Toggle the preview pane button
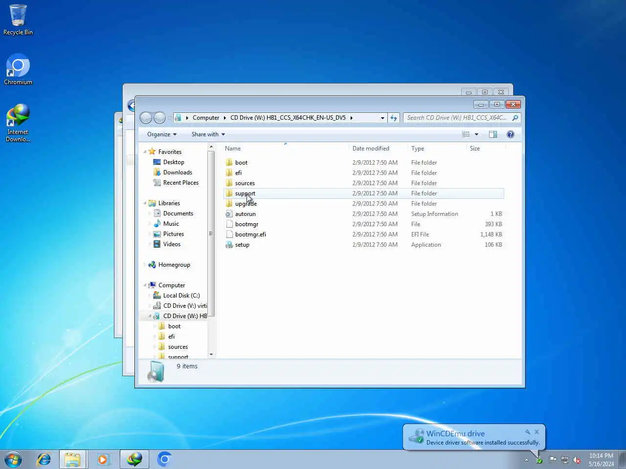The image size is (626, 469). pyautogui.click(x=493, y=134)
